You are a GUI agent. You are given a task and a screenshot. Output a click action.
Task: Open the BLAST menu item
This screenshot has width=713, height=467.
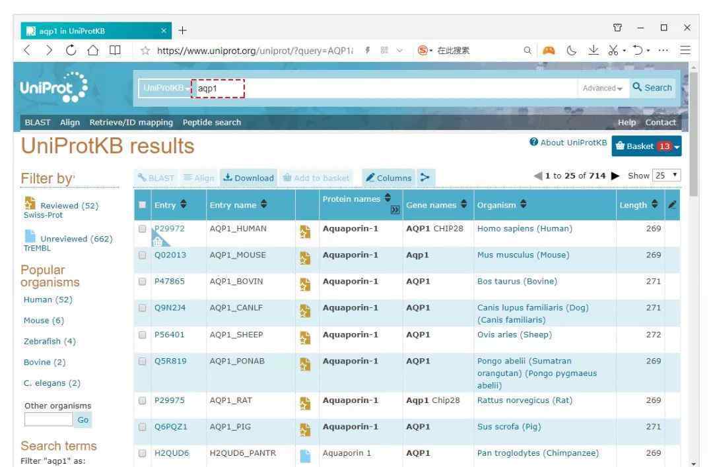pos(37,122)
